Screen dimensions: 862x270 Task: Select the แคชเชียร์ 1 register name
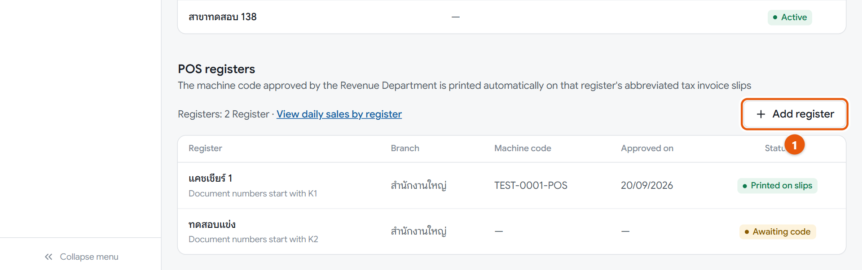(211, 179)
